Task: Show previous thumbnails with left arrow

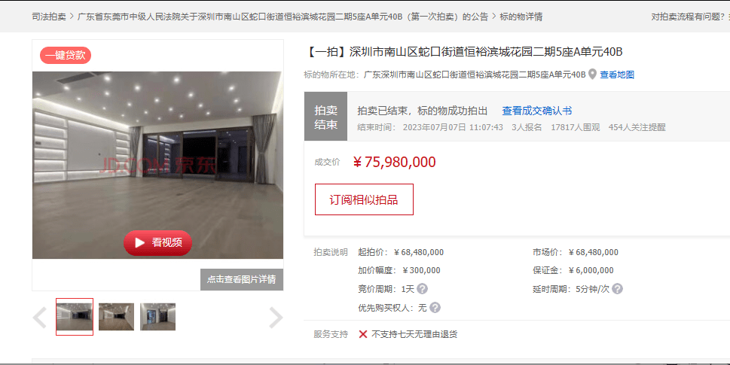Action: (x=40, y=318)
